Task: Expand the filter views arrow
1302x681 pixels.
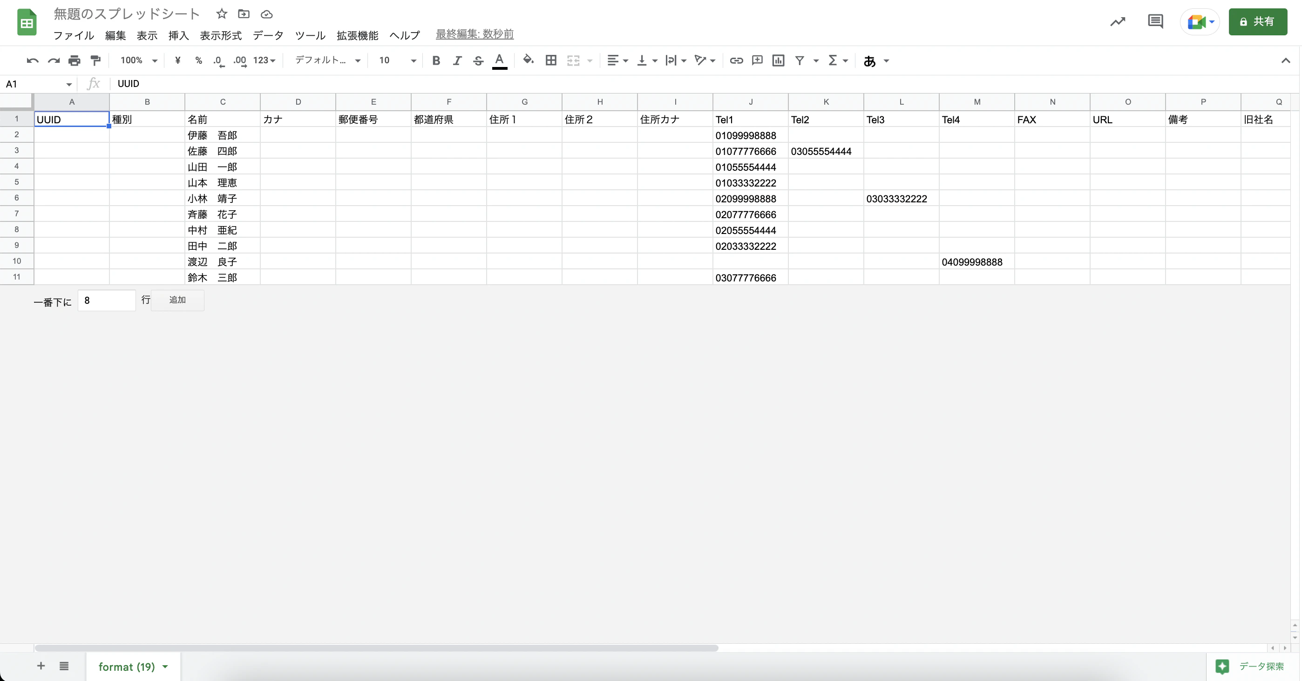Action: click(x=816, y=61)
